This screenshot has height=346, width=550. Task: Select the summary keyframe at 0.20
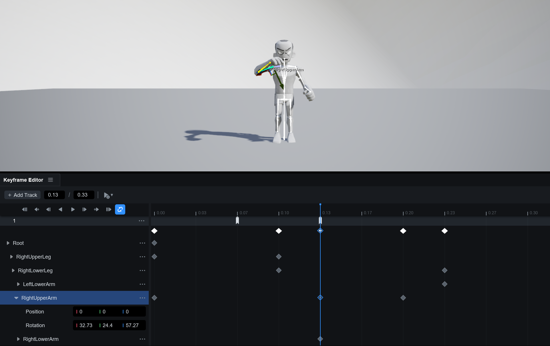[x=403, y=231]
